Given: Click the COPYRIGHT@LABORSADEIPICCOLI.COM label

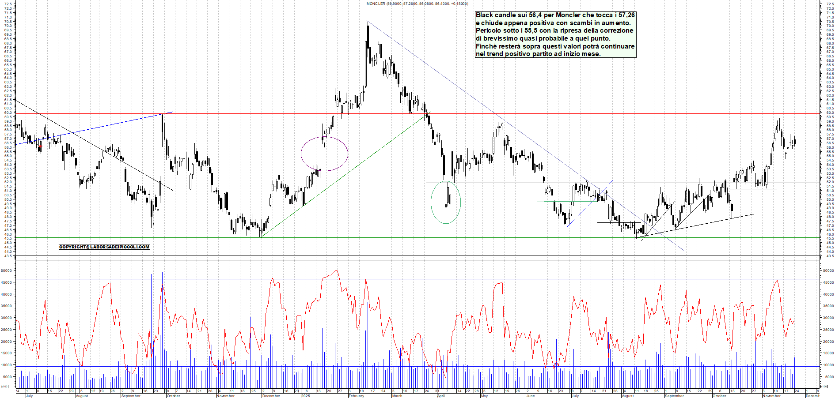Looking at the screenshot, I should 104,247.
